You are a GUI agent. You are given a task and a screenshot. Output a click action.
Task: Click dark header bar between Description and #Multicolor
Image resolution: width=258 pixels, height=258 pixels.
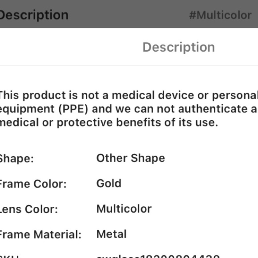click(129, 15)
